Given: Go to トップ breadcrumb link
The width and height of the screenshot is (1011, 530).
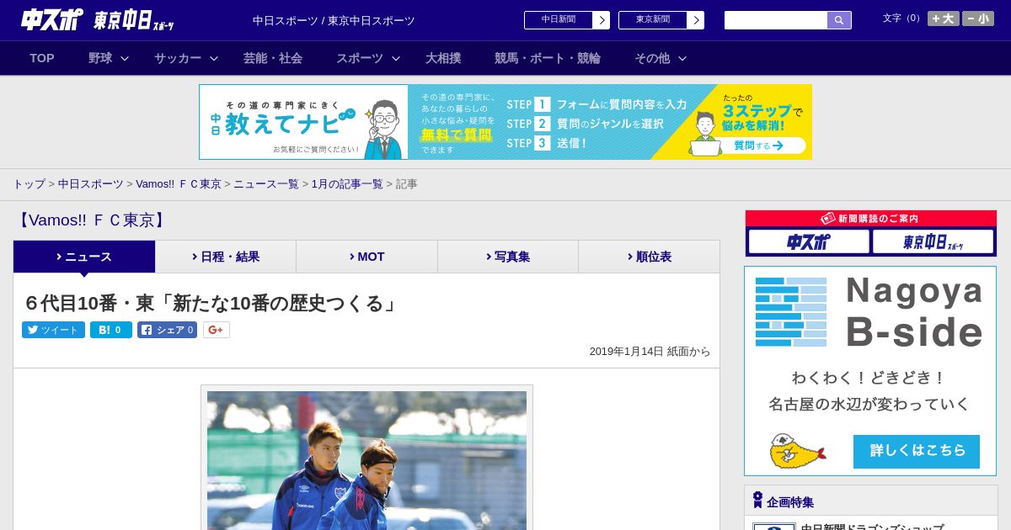Looking at the screenshot, I should click(x=29, y=183).
